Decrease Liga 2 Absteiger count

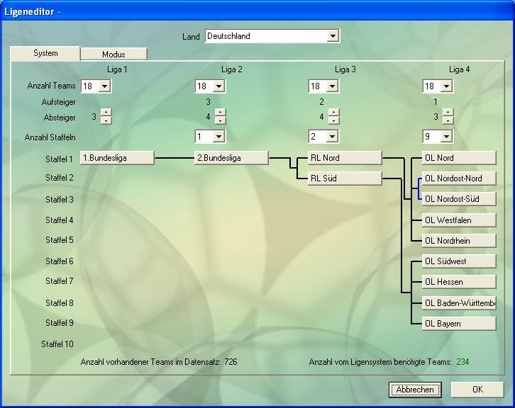pos(220,120)
